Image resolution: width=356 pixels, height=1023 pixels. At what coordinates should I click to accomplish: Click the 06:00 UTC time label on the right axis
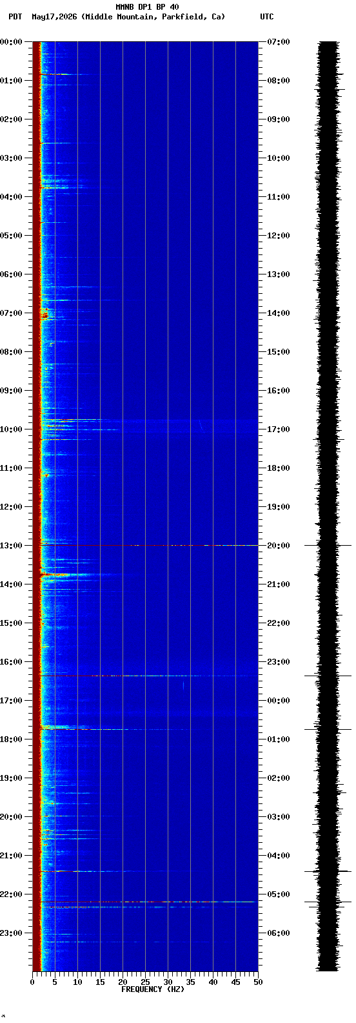(279, 933)
